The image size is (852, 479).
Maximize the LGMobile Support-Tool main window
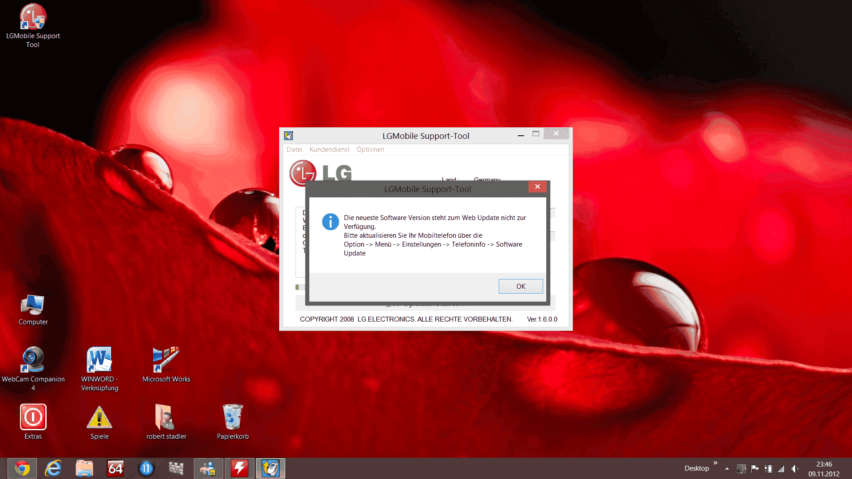point(536,133)
